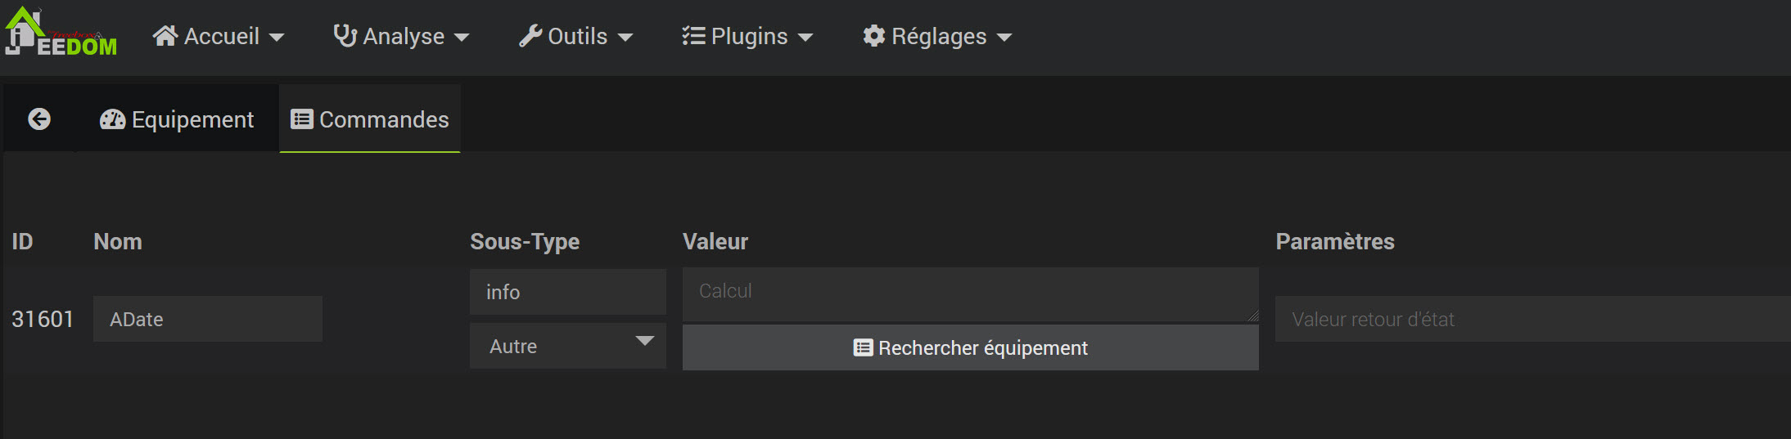Click the Valeur retour d'état field
The height and width of the screenshot is (439, 1791).
click(1531, 319)
